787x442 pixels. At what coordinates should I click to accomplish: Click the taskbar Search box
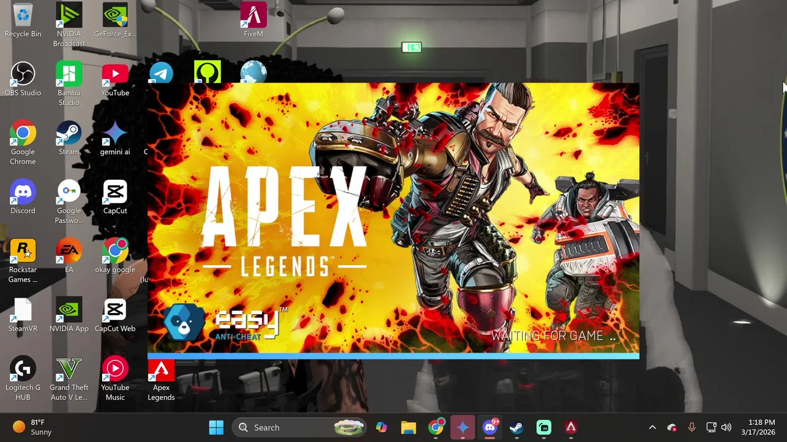click(x=300, y=427)
